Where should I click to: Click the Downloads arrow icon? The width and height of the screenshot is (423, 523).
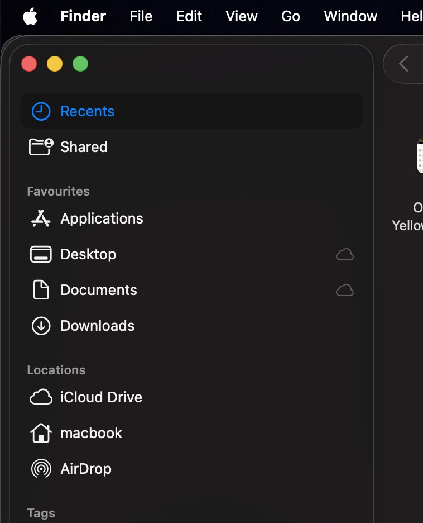(40, 326)
